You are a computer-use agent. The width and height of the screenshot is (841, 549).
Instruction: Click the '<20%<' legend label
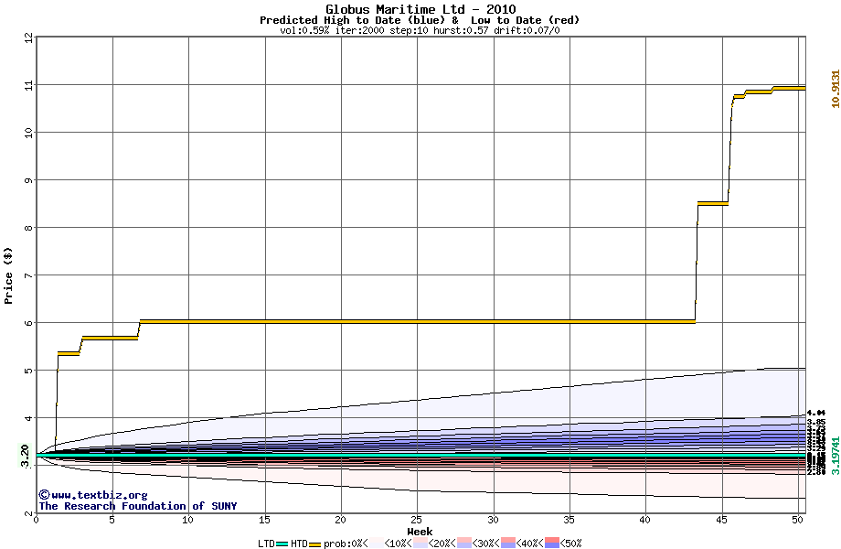pos(442,544)
